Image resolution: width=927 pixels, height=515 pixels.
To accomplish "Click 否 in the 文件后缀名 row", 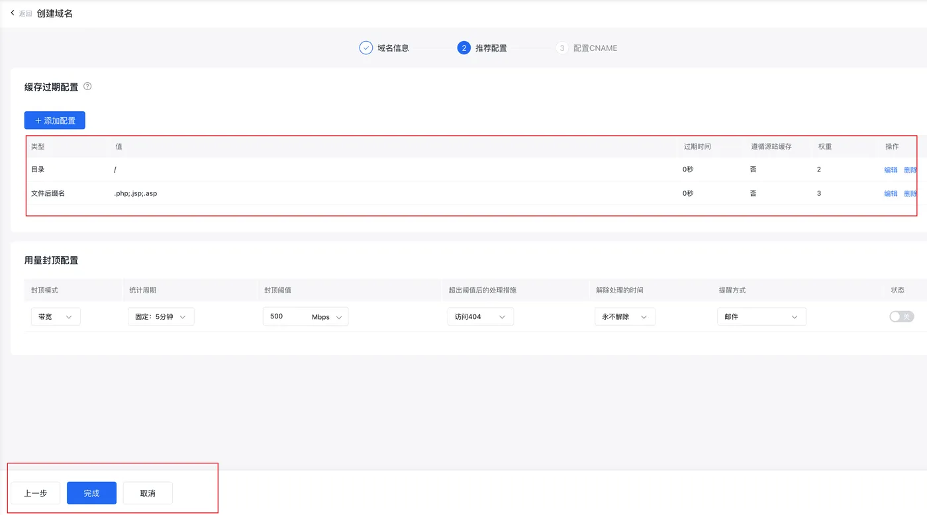I will point(753,193).
